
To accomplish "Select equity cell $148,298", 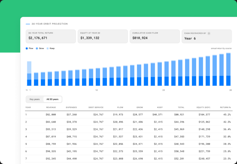I will pos(204,129).
